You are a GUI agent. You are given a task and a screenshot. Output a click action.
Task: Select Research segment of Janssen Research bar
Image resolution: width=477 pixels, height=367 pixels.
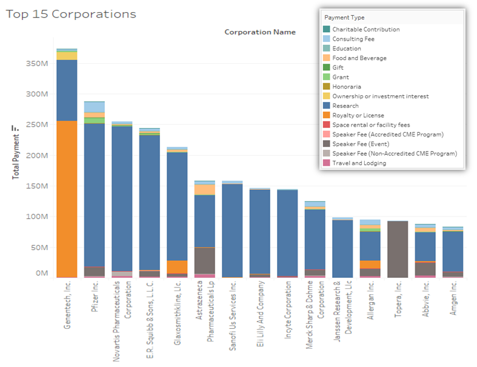(342, 249)
